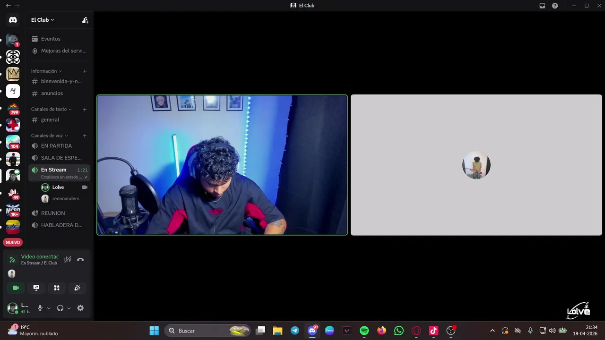
Task: Add a channel to Información category
Action: click(x=85, y=71)
